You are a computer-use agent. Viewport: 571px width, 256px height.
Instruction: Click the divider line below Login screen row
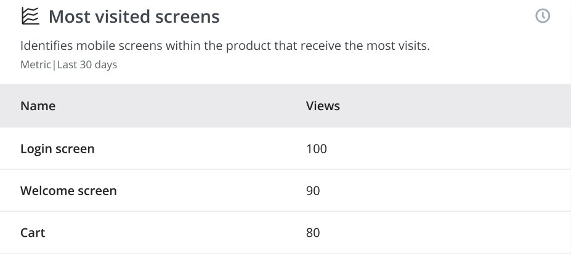point(286,169)
